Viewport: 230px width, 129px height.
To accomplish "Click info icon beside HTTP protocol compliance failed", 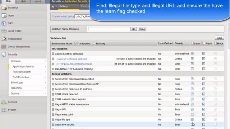I will pos(53,64).
